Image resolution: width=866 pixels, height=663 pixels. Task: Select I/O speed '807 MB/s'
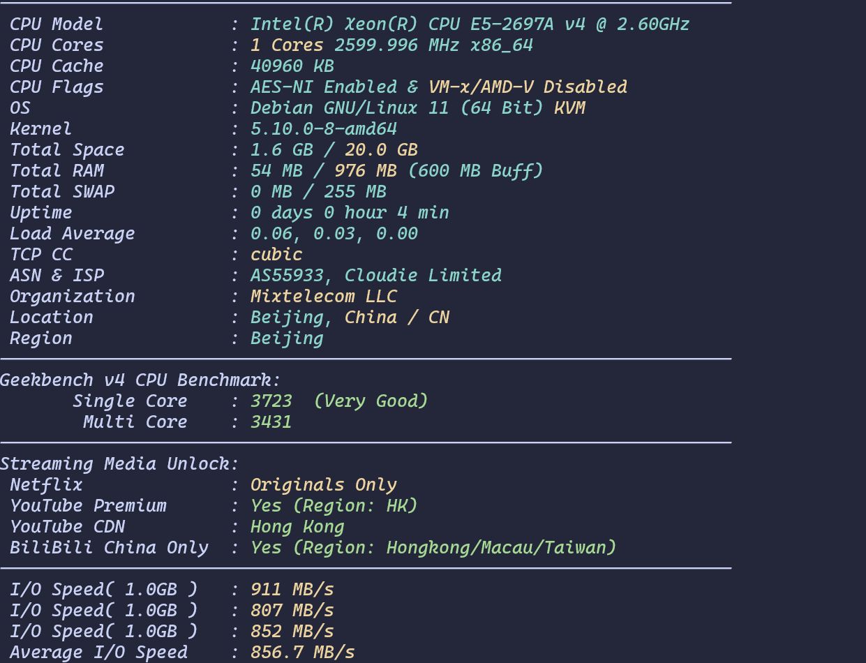pyautogui.click(x=292, y=611)
